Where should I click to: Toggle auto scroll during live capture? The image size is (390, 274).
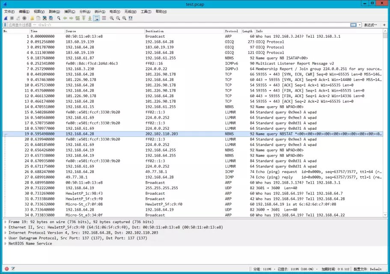pyautogui.click(x=96, y=18)
